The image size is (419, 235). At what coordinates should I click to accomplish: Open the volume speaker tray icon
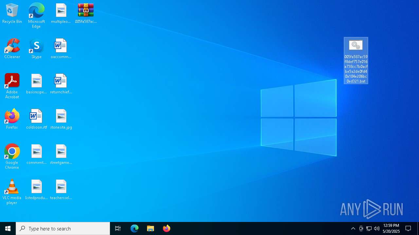[377, 228]
